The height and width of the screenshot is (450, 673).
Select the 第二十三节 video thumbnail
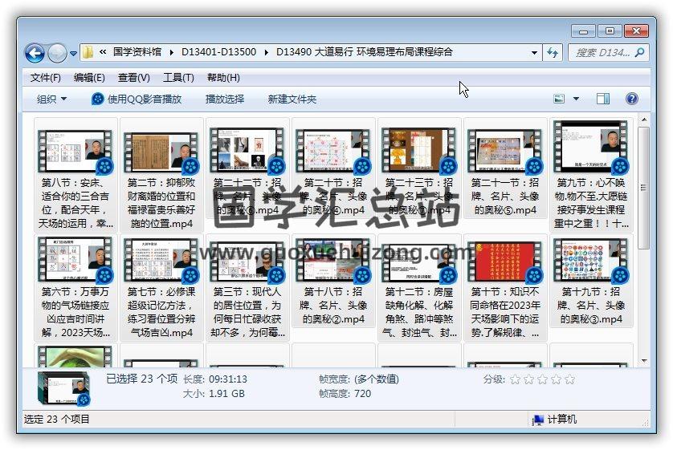pyautogui.click(x=419, y=150)
